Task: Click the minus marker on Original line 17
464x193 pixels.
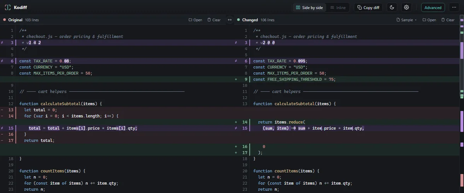Action: coord(2,141)
